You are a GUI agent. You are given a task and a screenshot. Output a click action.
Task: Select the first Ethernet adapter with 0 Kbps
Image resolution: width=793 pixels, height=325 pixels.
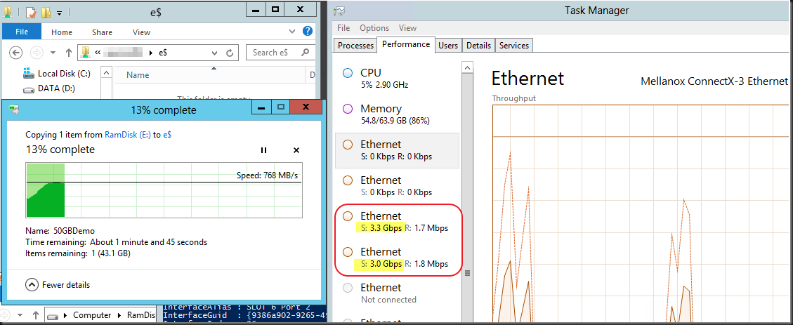click(x=397, y=150)
